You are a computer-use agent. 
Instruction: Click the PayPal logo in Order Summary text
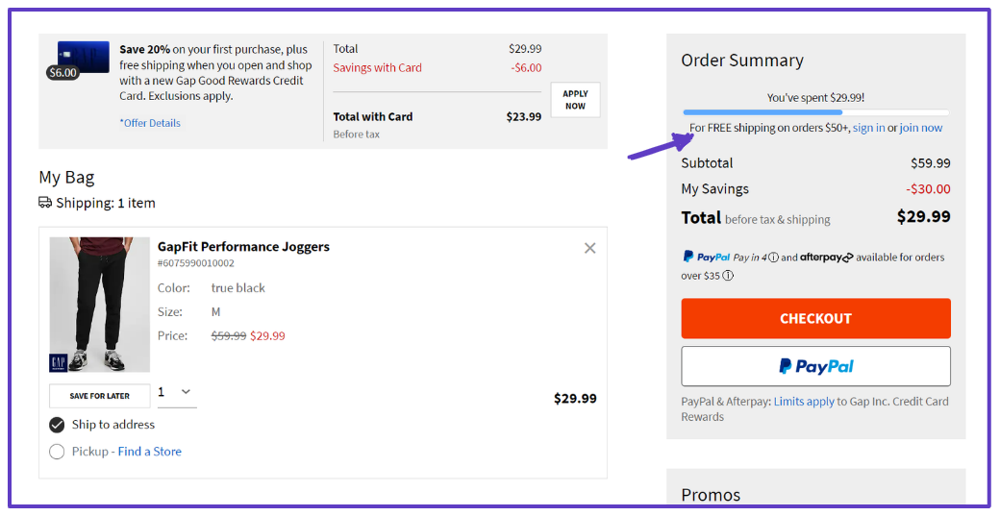point(707,257)
